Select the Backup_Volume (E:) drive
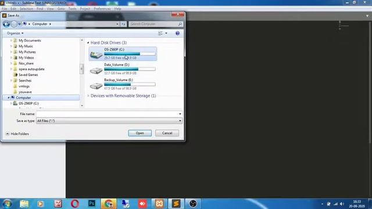Screen dimensions: 372x209 [x=123, y=84]
